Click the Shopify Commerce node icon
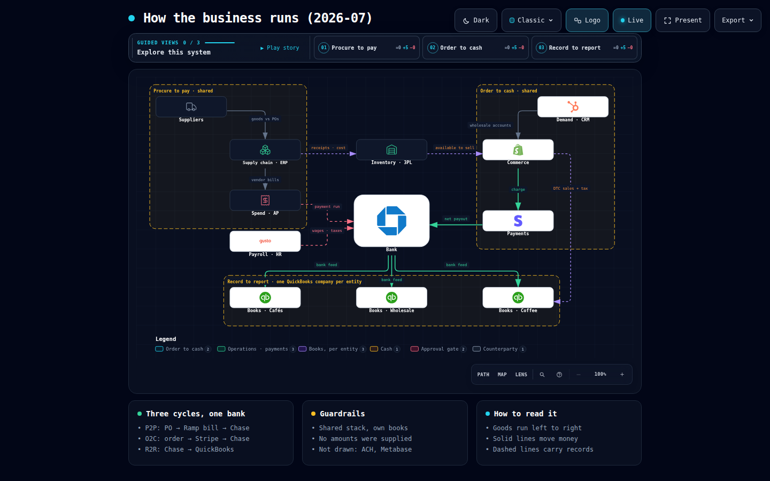 click(x=518, y=150)
